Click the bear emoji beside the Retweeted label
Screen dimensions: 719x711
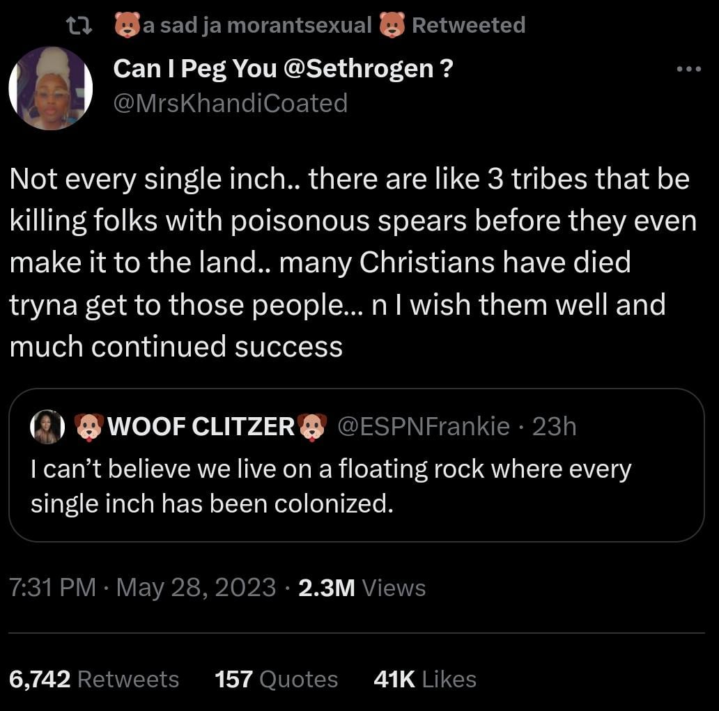392,26
